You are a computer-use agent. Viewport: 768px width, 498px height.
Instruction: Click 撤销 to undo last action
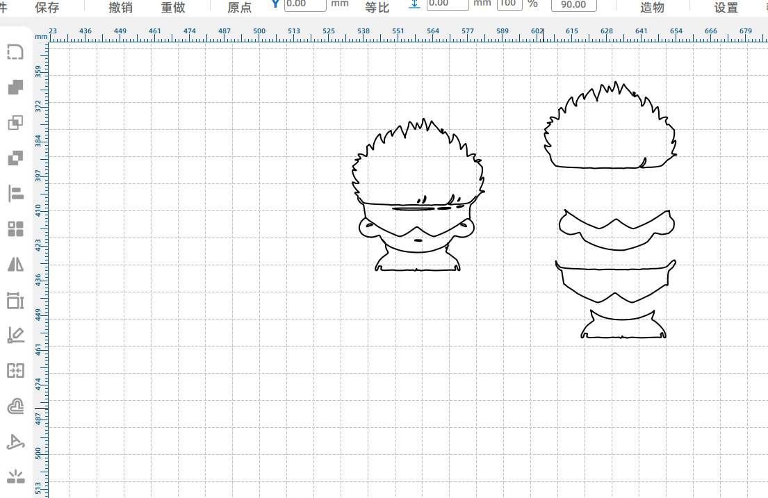[121, 7]
